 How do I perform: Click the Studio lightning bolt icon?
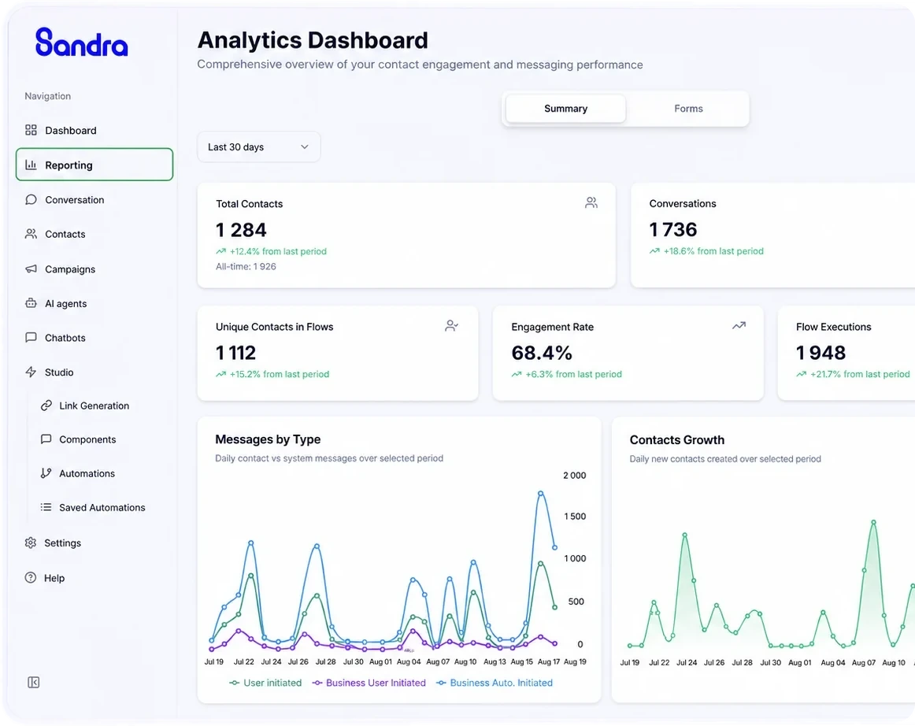pyautogui.click(x=31, y=372)
